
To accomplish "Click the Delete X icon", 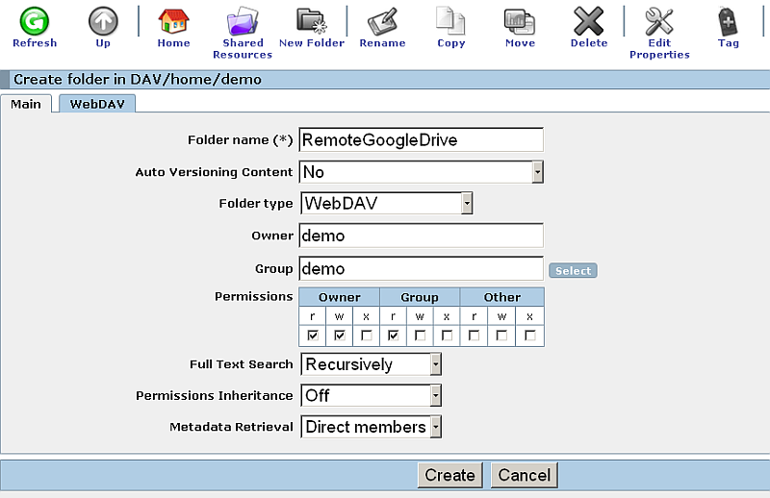I will 588,21.
